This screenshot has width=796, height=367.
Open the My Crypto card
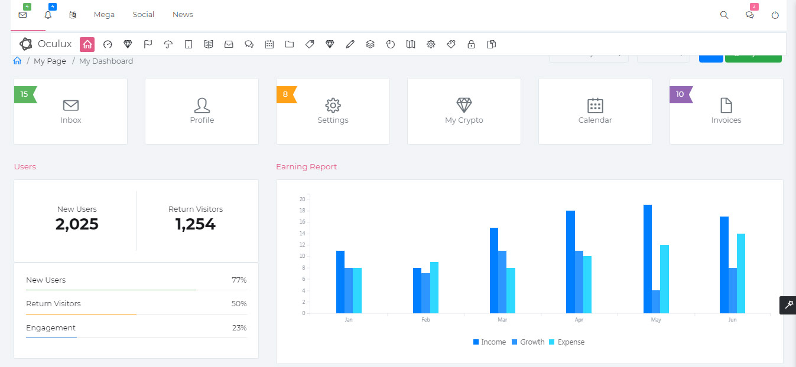click(464, 111)
